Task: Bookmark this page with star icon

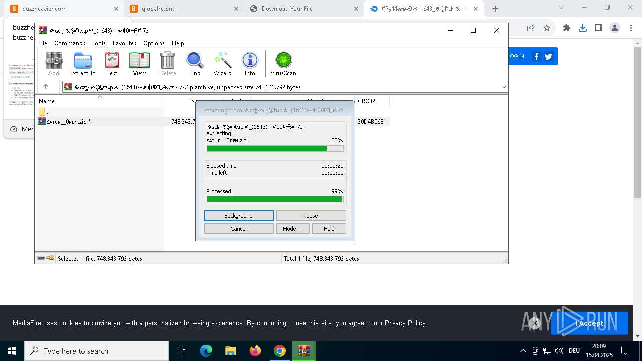Action: click(547, 28)
